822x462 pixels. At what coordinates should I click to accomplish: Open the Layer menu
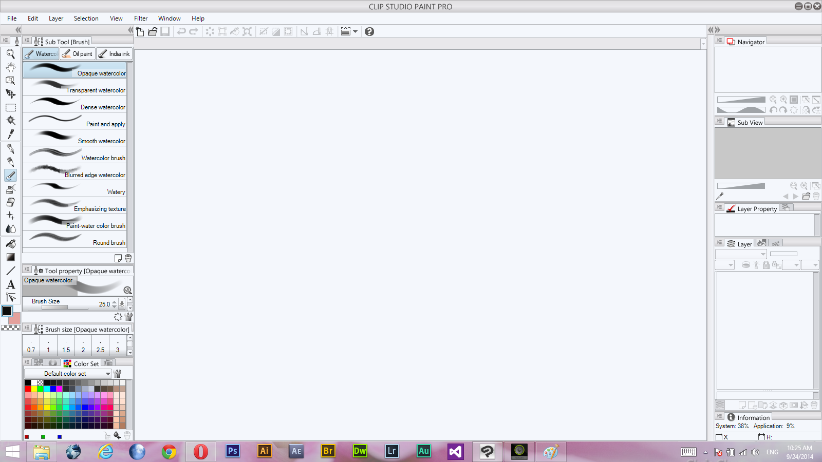[56, 18]
